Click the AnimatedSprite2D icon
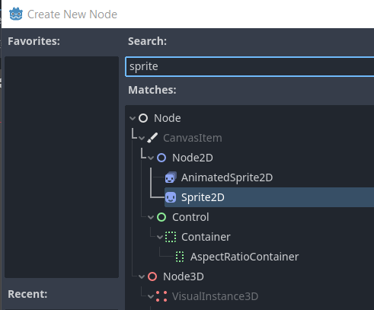 click(x=171, y=177)
